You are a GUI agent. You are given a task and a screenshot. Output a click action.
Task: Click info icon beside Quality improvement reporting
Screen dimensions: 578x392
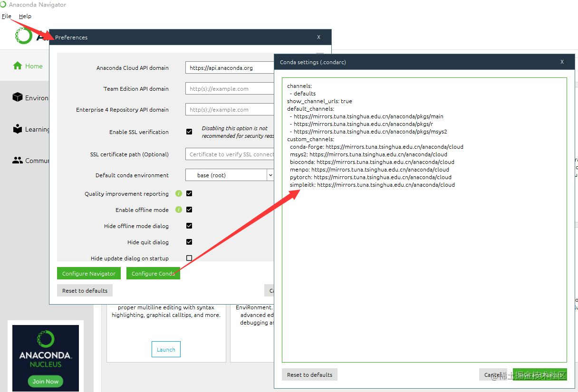click(179, 193)
